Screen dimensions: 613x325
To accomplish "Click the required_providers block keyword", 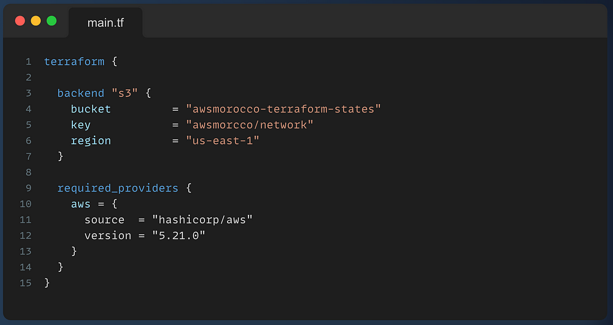I will 118,188.
